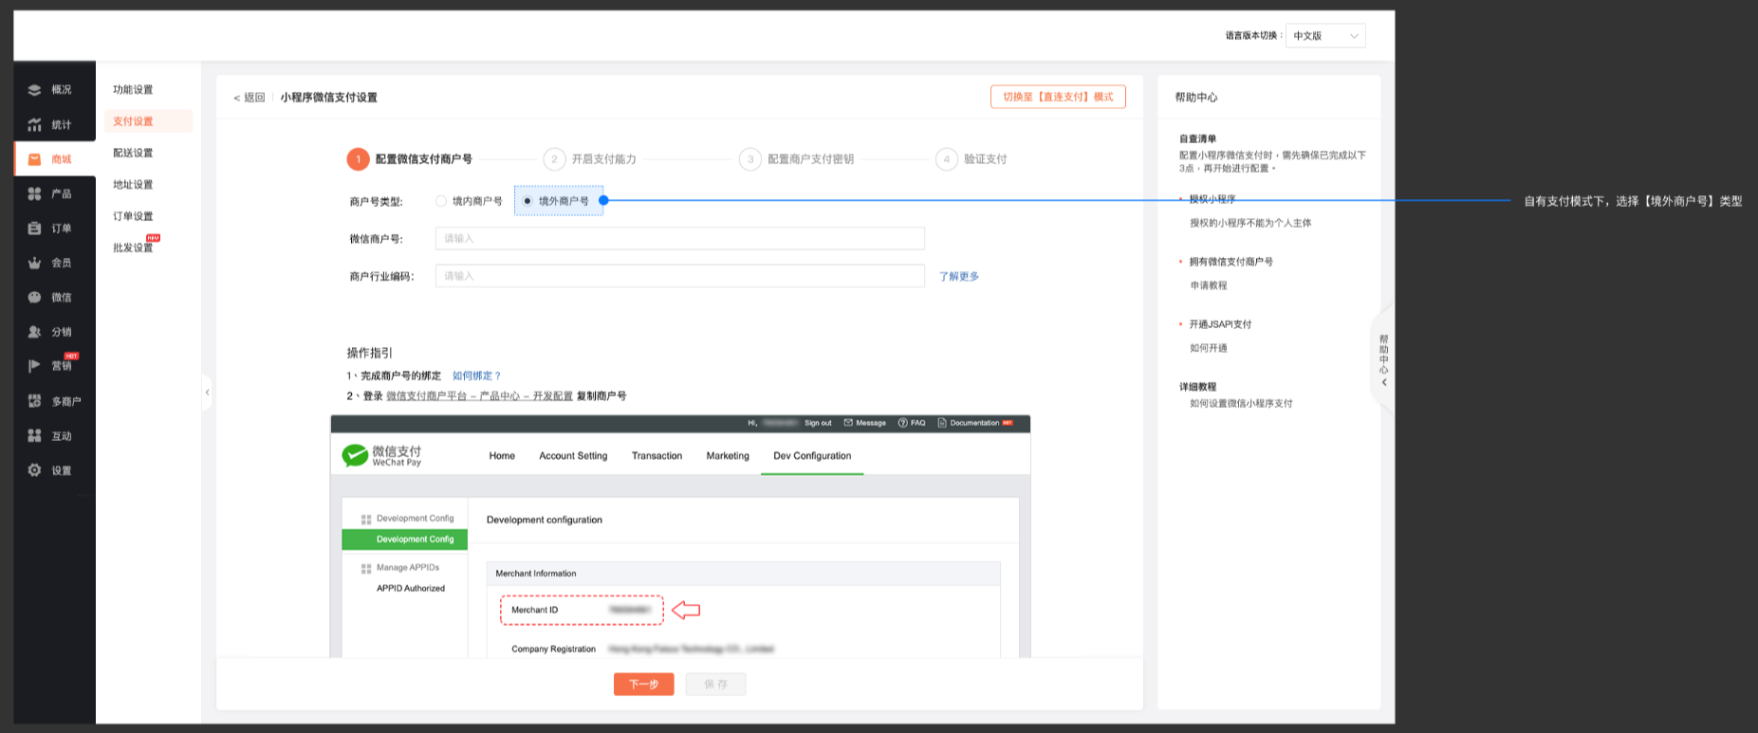Select the 境内商户号 radio button
Viewport: 1758px width, 733px height.
(441, 201)
